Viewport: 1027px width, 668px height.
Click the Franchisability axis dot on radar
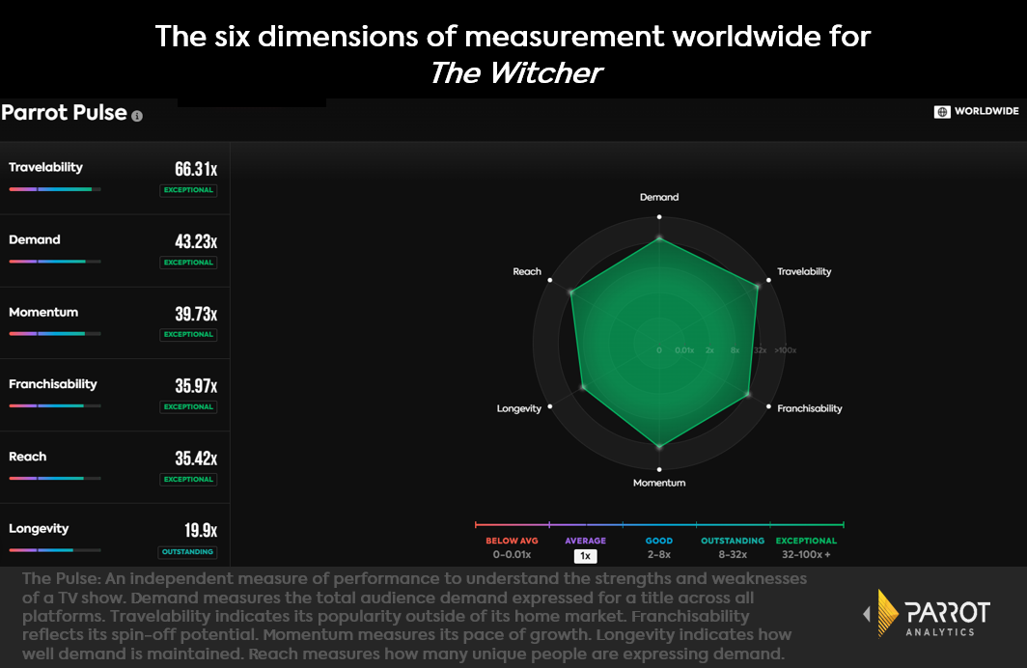coord(768,406)
